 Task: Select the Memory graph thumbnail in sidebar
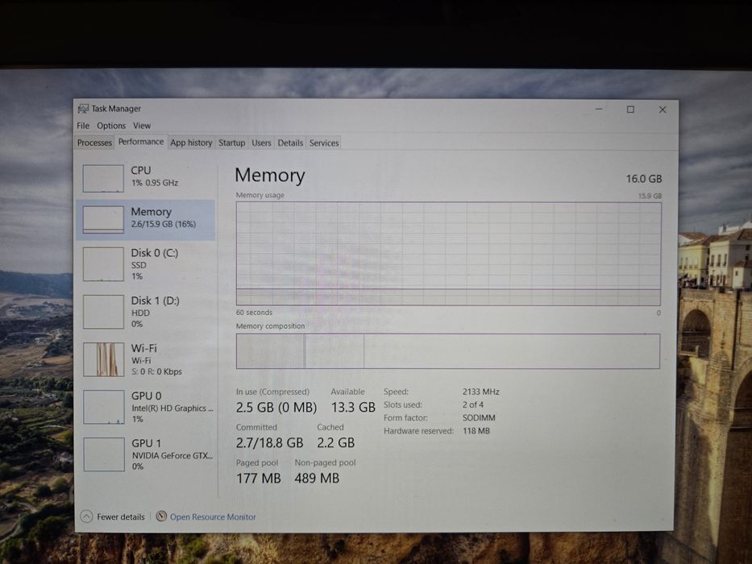(103, 220)
